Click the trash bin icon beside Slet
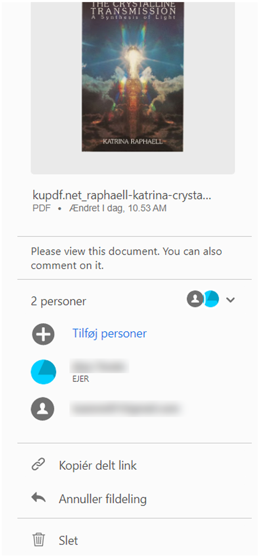 [38, 540]
